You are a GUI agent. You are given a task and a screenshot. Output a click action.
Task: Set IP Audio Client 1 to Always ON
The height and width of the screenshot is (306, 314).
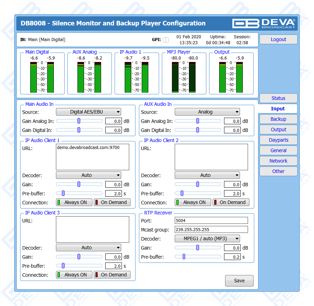click(x=74, y=202)
